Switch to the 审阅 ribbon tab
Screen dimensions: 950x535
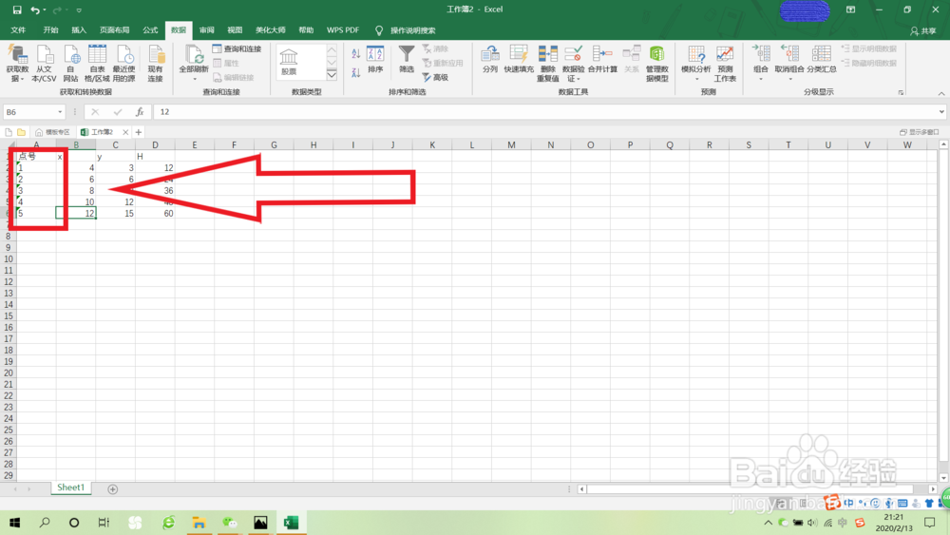point(206,29)
